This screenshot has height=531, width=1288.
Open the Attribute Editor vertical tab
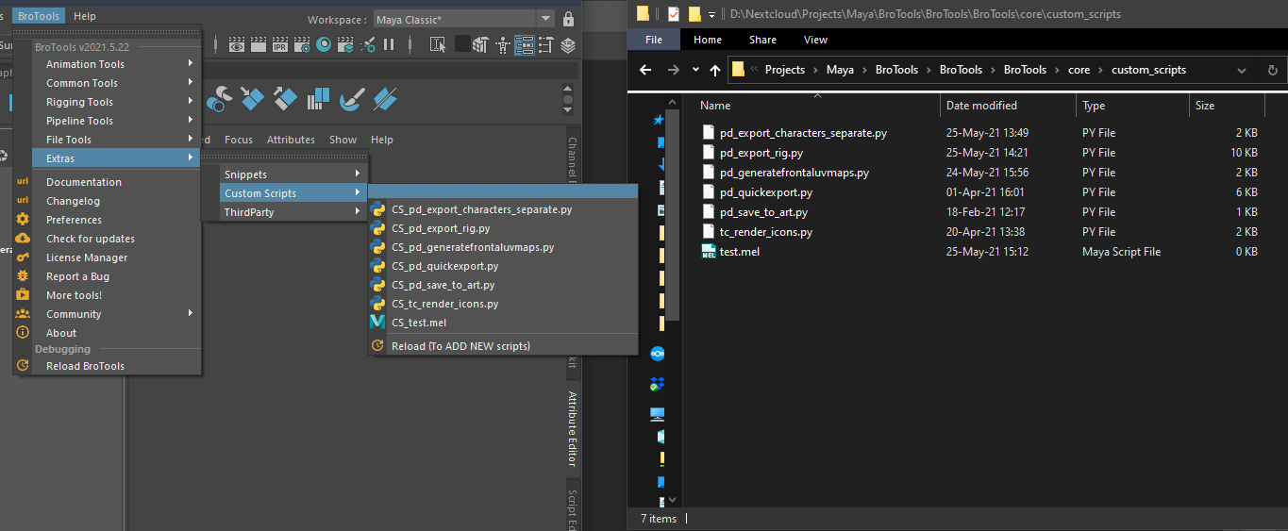click(572, 429)
